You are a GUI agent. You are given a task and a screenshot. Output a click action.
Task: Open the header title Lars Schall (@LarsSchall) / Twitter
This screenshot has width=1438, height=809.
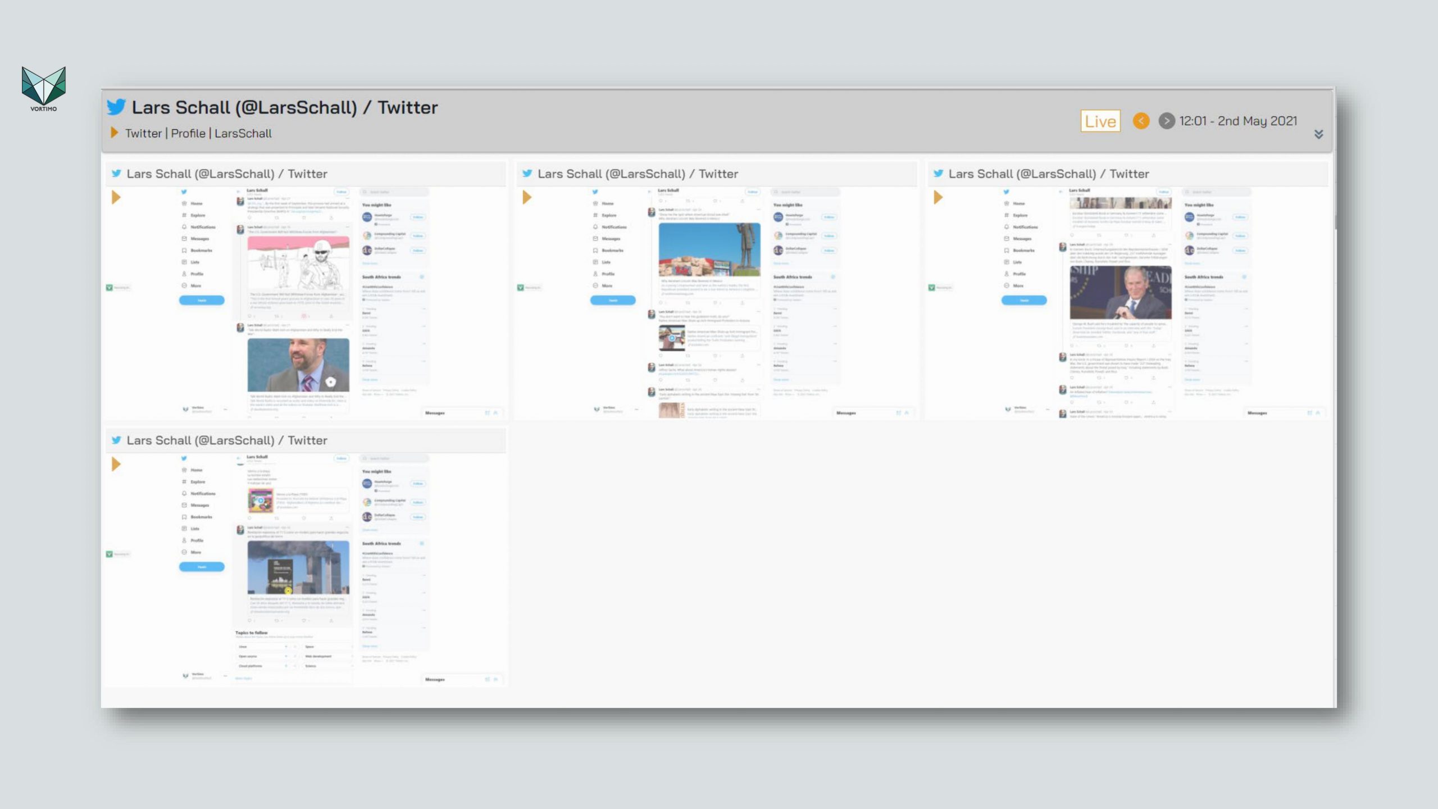click(x=284, y=107)
